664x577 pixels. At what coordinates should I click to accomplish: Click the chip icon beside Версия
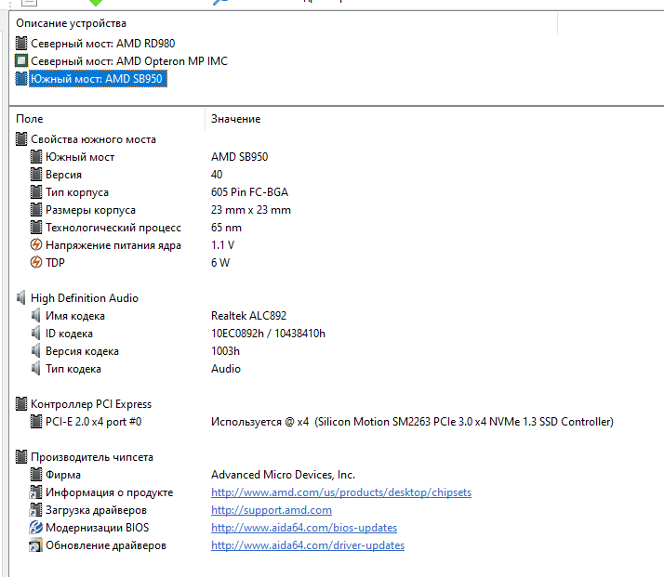tap(36, 175)
